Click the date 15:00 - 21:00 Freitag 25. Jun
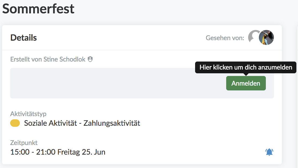The height and width of the screenshot is (168, 298). click(x=58, y=152)
